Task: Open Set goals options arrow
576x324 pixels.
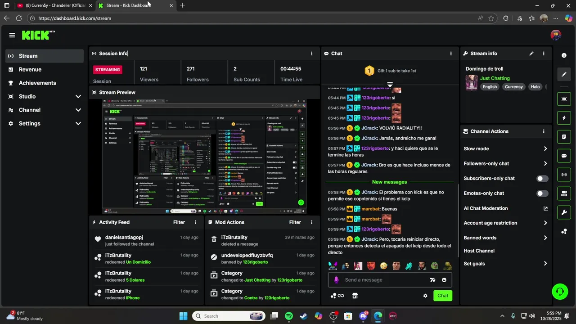Action: point(545,264)
